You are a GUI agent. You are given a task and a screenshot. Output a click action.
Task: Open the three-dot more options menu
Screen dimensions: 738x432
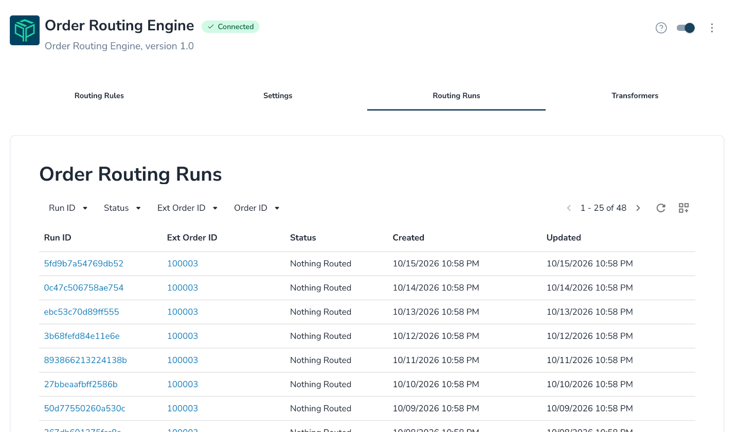click(x=712, y=28)
